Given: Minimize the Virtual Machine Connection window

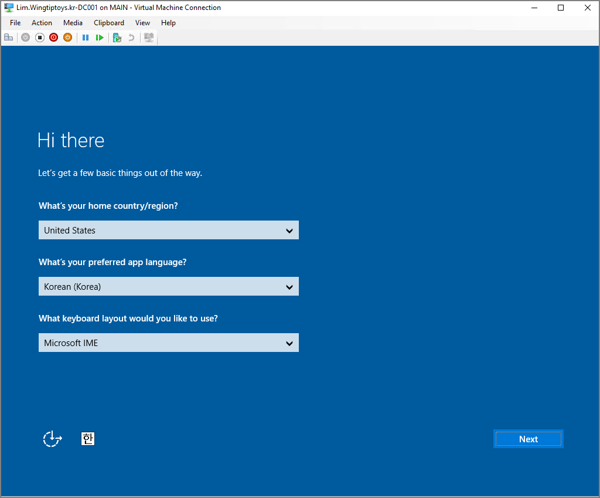Looking at the screenshot, I should click(x=534, y=8).
